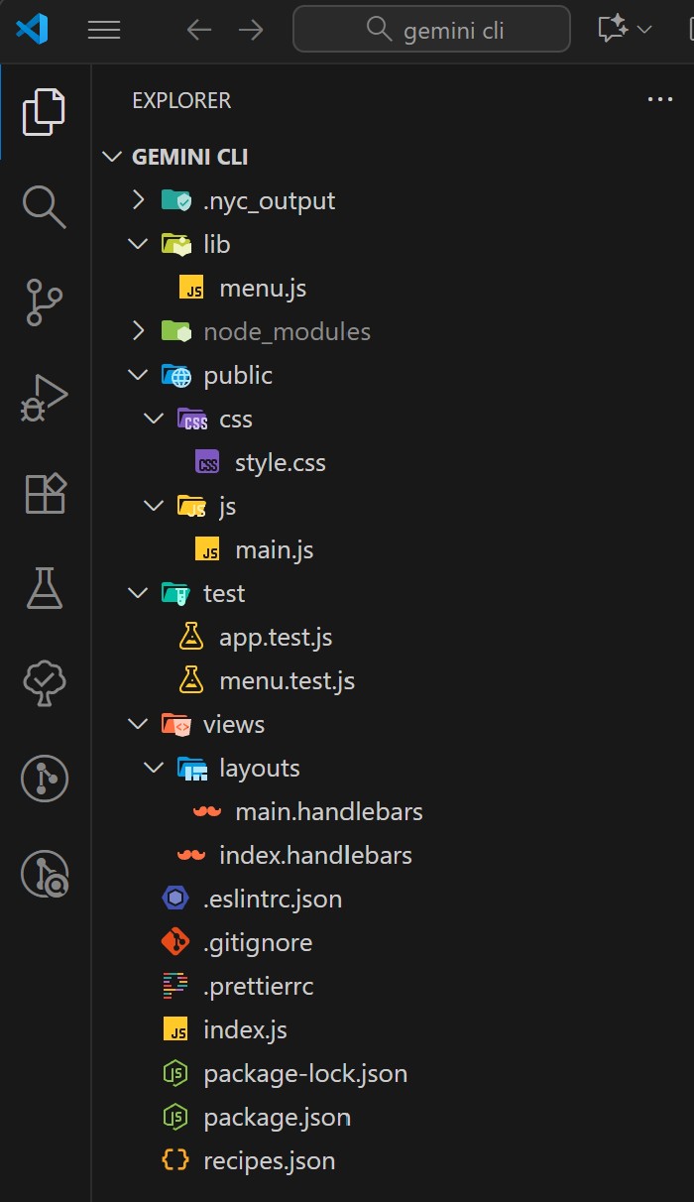The width and height of the screenshot is (694, 1202).
Task: Open the Copilot chat dropdown arrow
Action: (x=644, y=30)
